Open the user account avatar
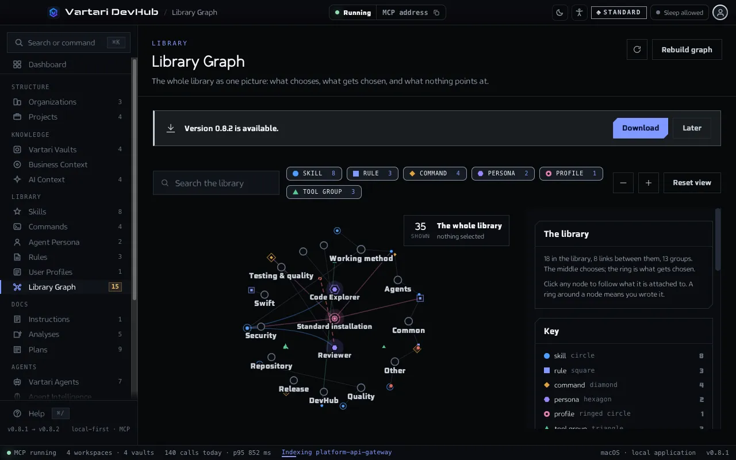736x460 pixels. point(720,13)
